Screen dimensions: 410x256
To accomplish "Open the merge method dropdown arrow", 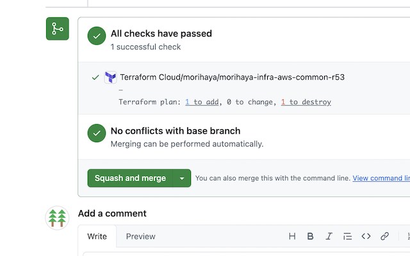I will (x=182, y=179).
